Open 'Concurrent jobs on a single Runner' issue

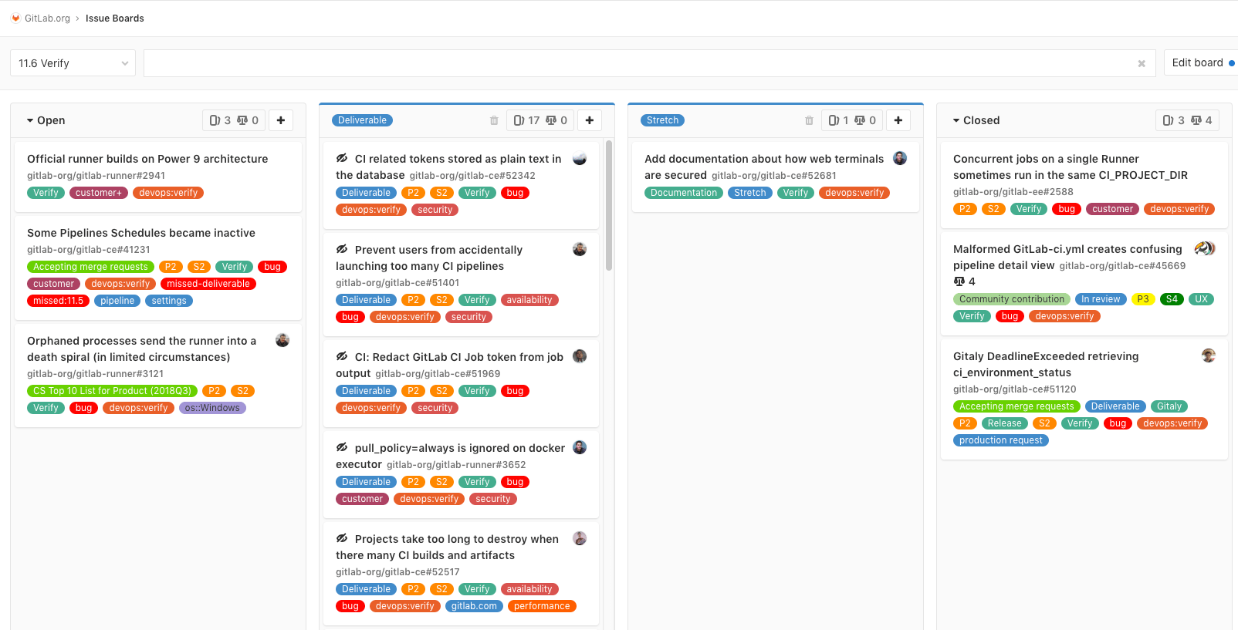1071,167
